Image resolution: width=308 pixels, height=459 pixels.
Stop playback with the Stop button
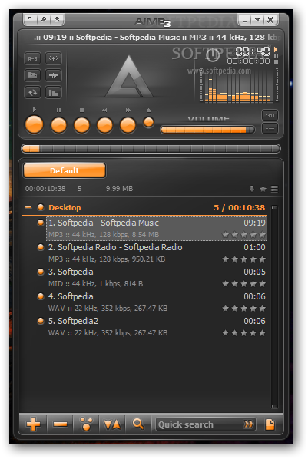81,125
